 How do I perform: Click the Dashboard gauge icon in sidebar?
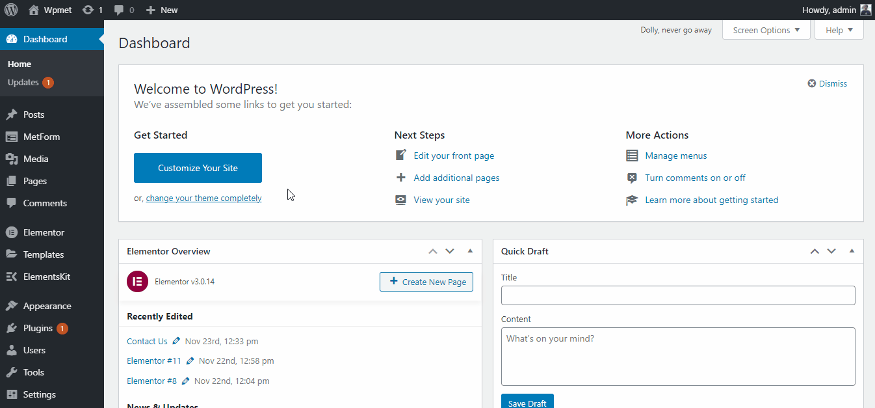point(12,39)
